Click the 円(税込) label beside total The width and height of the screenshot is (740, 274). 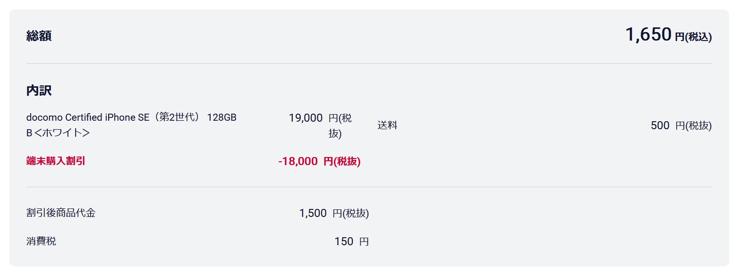[693, 37]
